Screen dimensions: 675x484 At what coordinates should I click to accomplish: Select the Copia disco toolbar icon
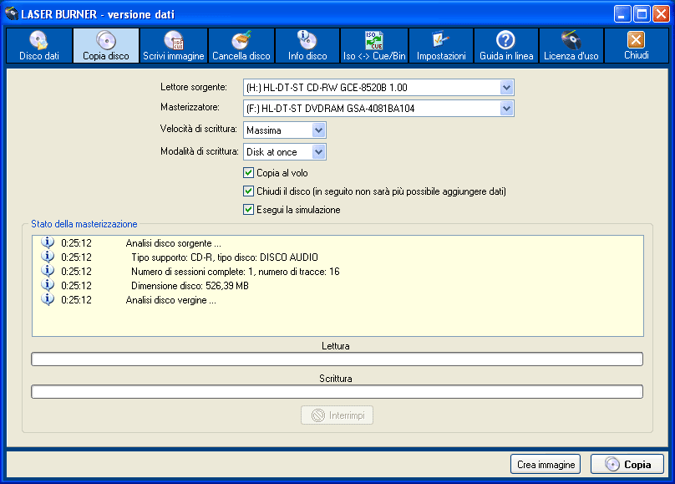(x=106, y=46)
